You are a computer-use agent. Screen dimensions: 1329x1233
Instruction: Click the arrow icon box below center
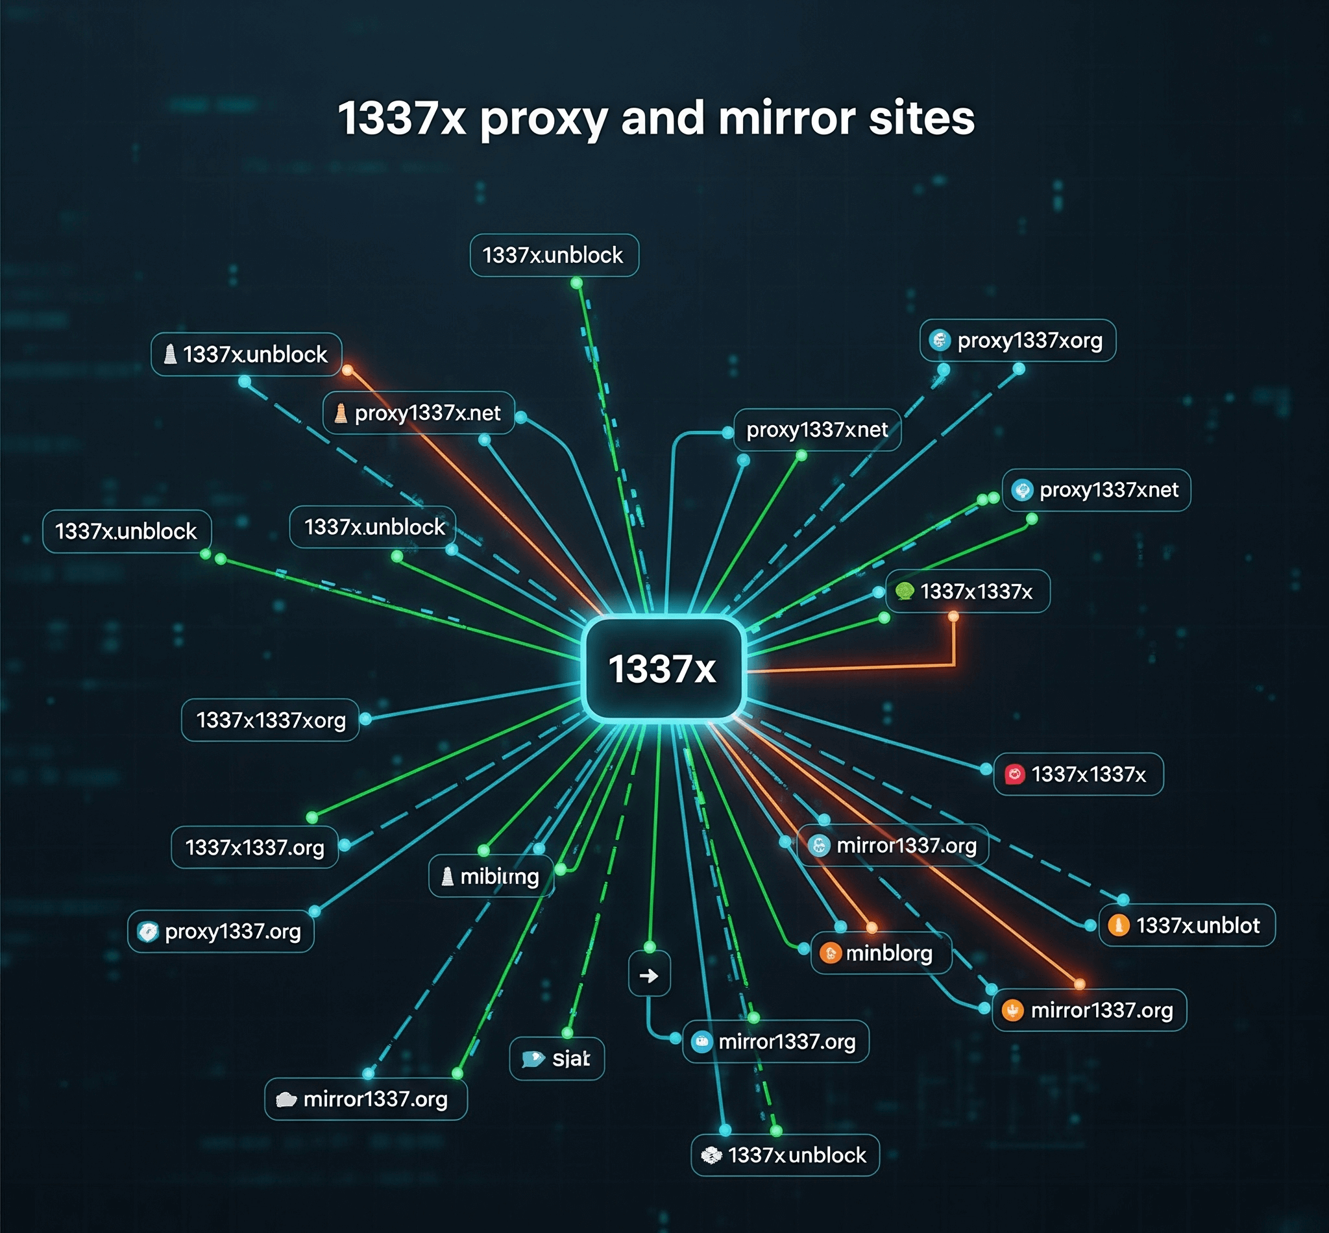point(649,976)
